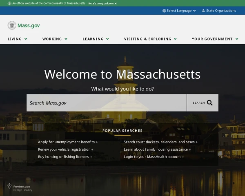Viewport: 245px width, 196px height.
Task: Expand "Here's how you know" disclosure
Action: (x=102, y=3)
